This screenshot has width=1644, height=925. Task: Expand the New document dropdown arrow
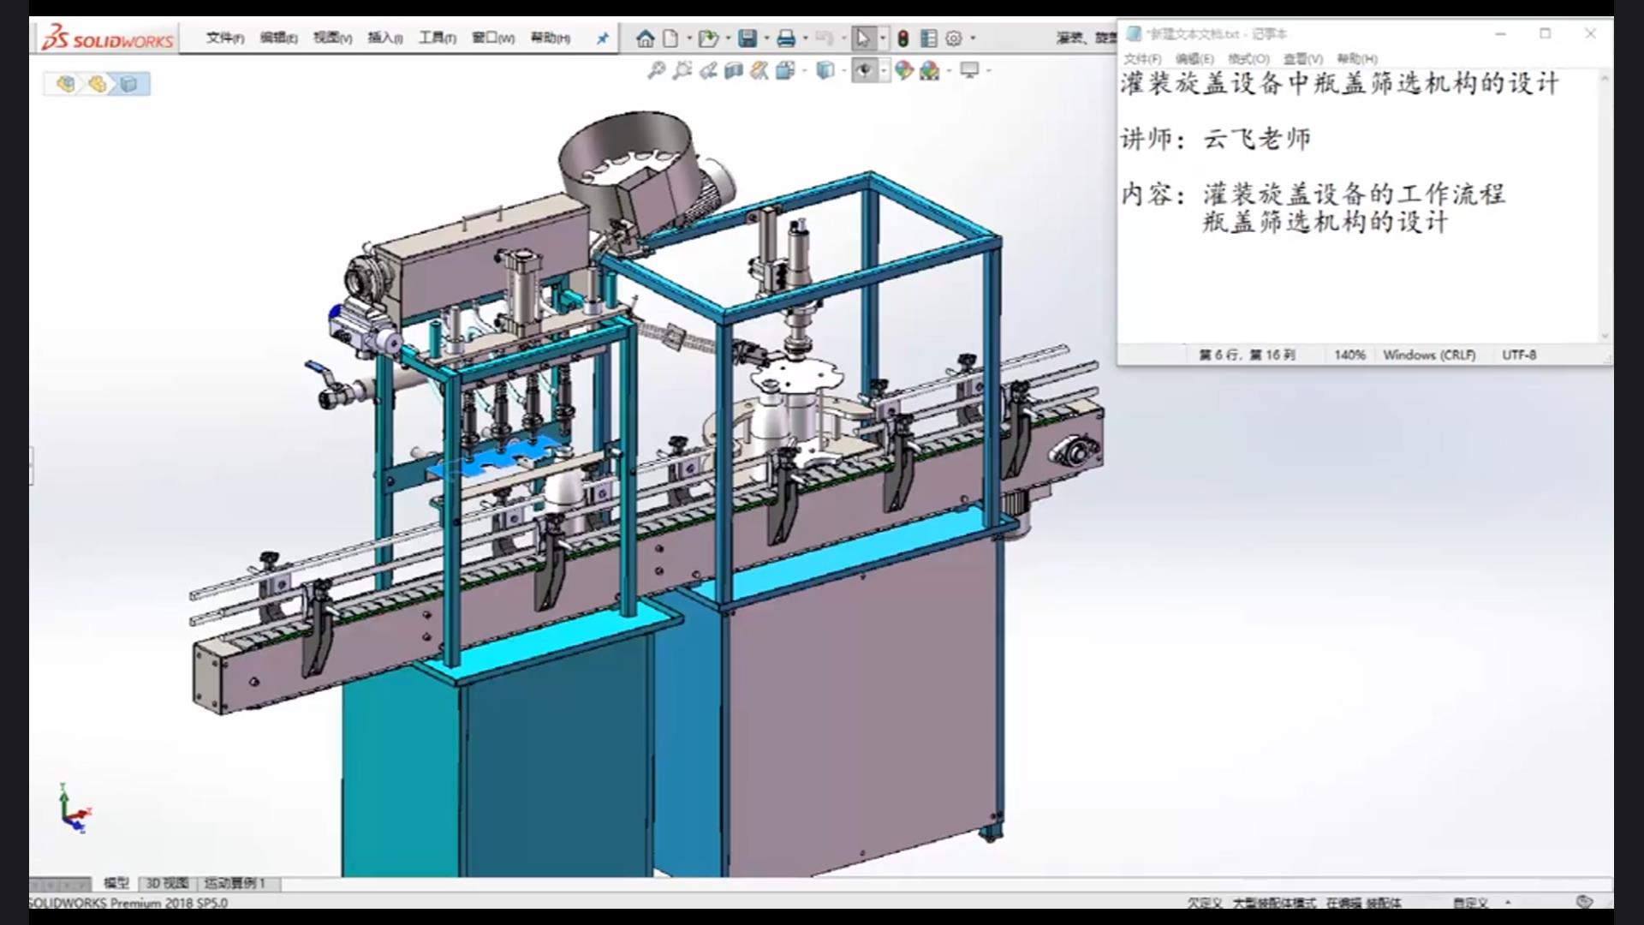tap(688, 39)
